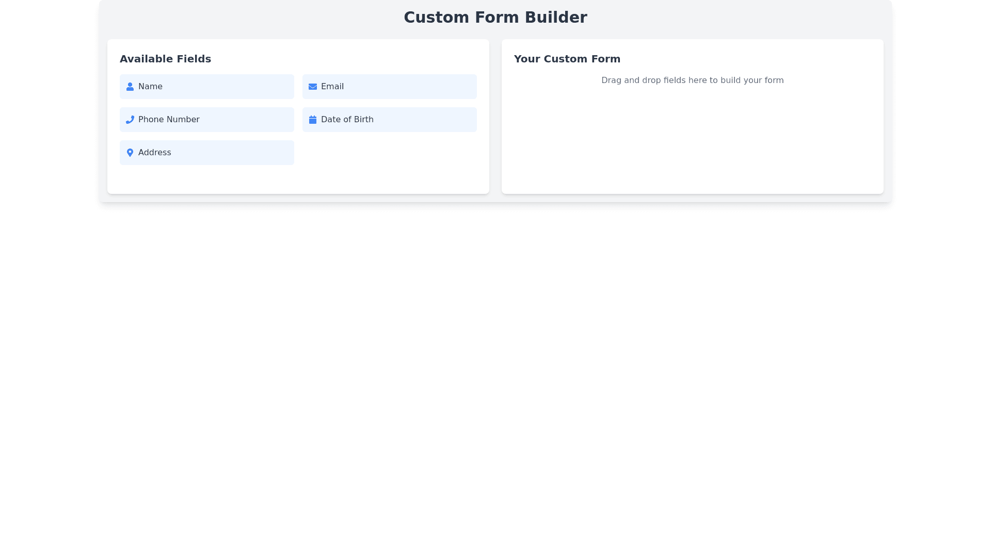Viewport: 991px width, 557px height.
Task: Click the phone handset icon
Action: [130, 120]
